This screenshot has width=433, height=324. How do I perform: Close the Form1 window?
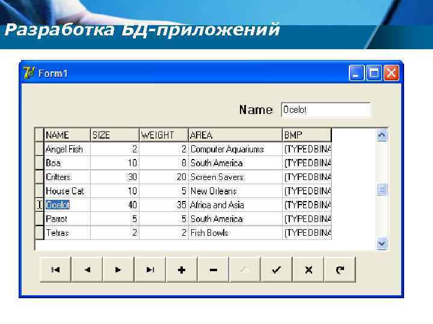[x=392, y=73]
